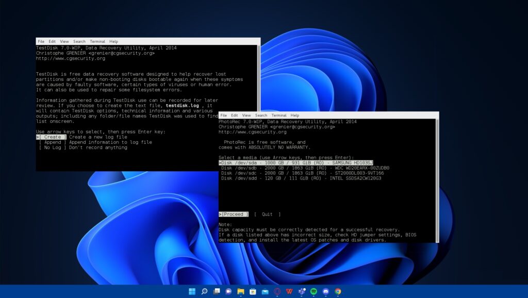528x298 pixels.
Task: Open Terminal menu in PhotoRec window
Action: pos(279,115)
